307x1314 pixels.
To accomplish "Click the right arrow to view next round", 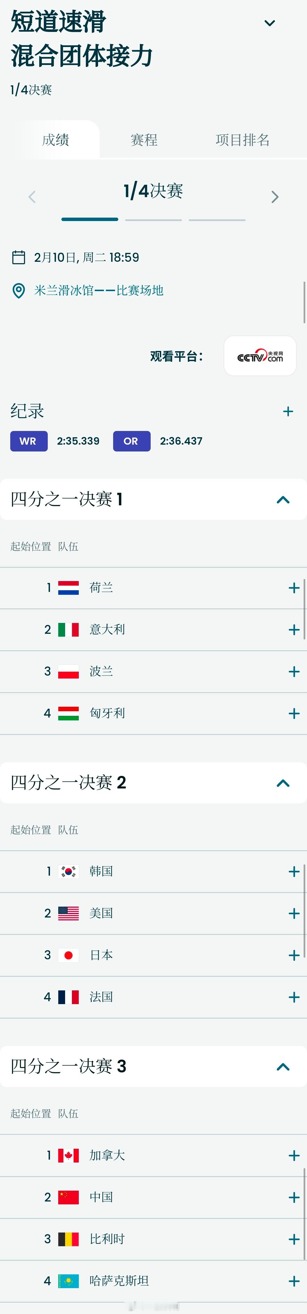I will click(275, 196).
